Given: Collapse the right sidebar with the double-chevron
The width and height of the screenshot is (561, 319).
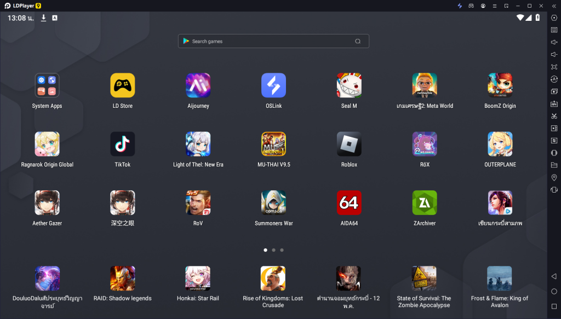Looking at the screenshot, I should (x=553, y=5).
